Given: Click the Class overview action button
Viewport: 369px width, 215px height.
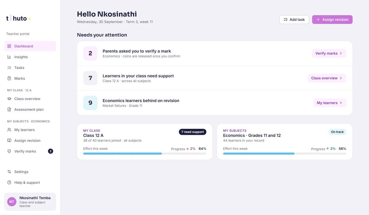Looking at the screenshot, I should point(327,78).
